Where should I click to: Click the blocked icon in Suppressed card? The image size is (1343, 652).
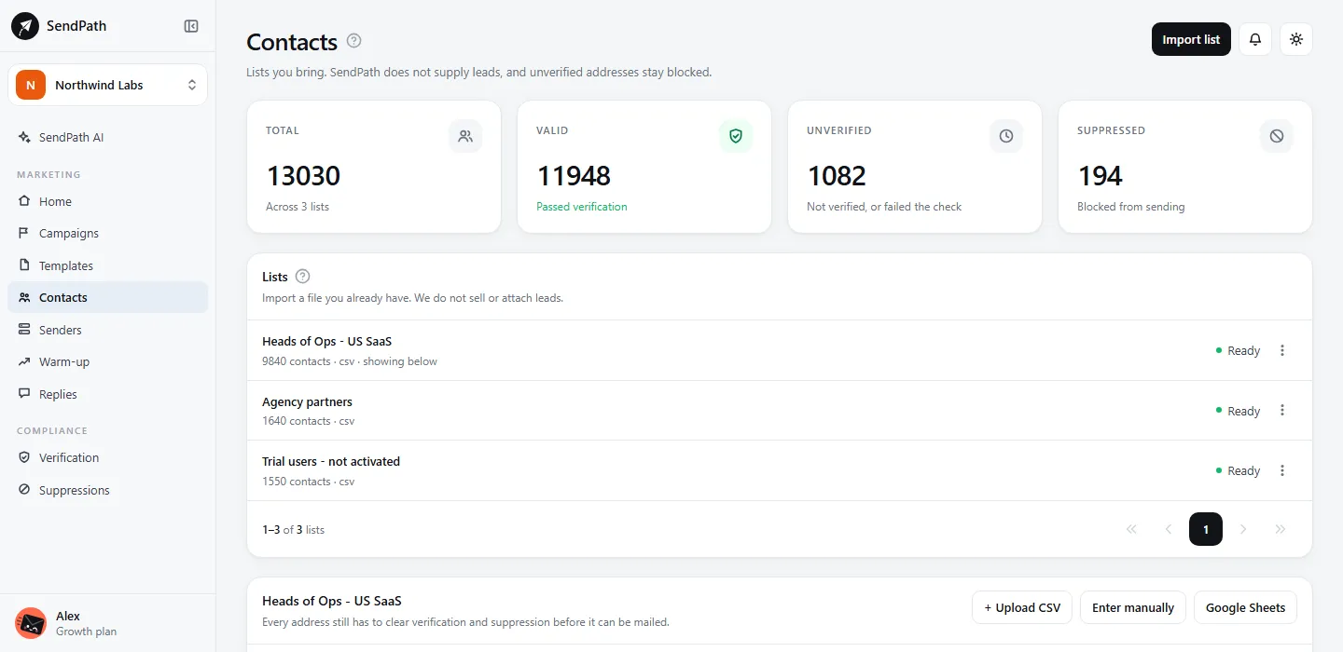pyautogui.click(x=1277, y=136)
